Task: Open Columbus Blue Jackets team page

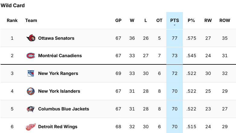Action: (64, 109)
